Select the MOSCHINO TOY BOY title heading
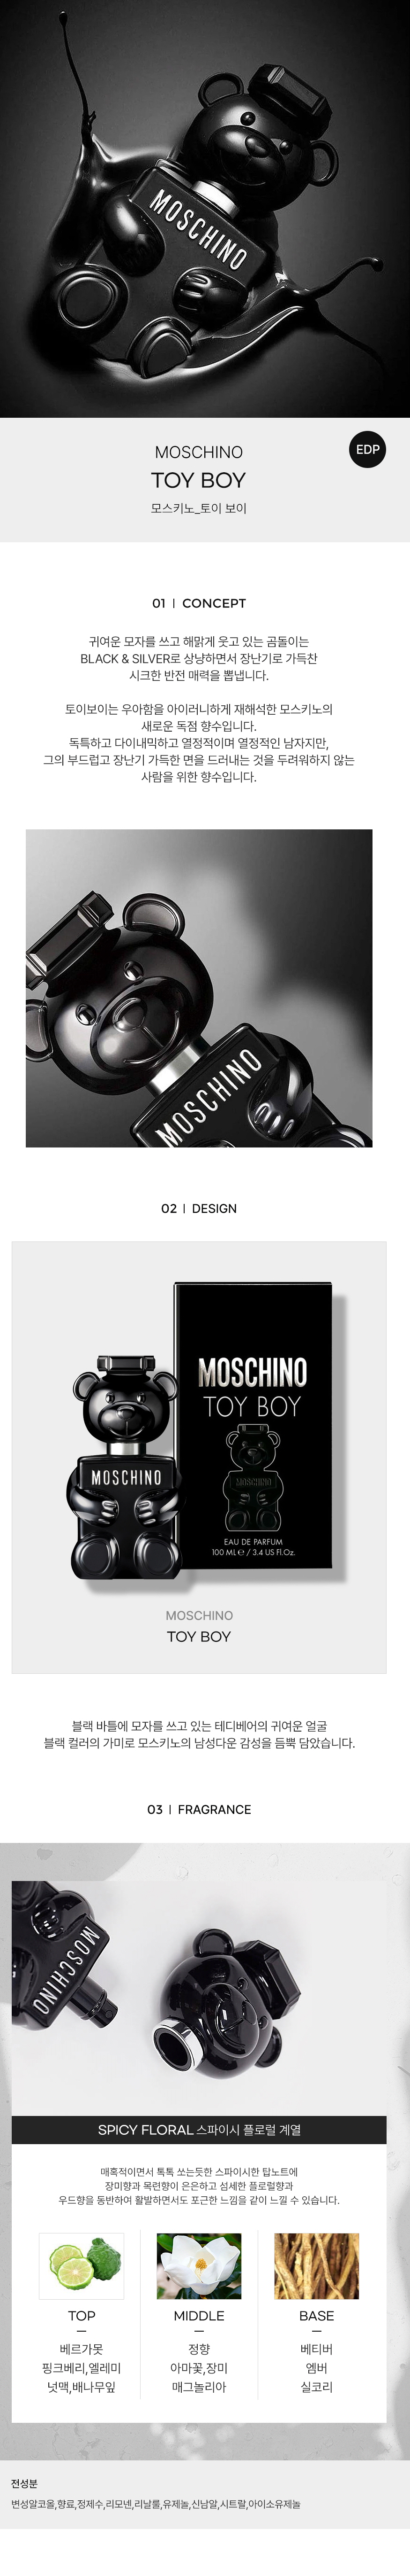 pyautogui.click(x=199, y=467)
